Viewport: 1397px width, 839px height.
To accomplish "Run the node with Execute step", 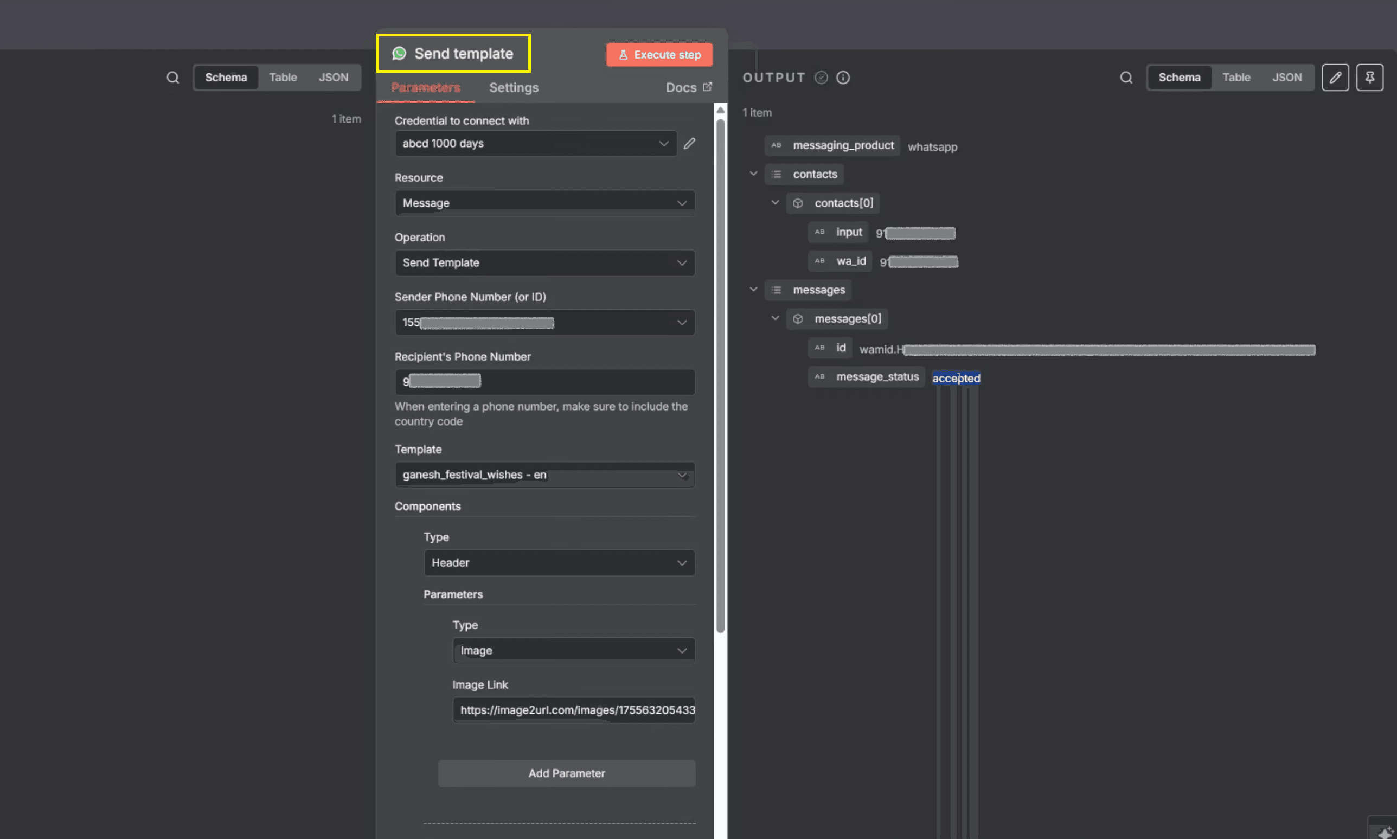I will coord(659,55).
